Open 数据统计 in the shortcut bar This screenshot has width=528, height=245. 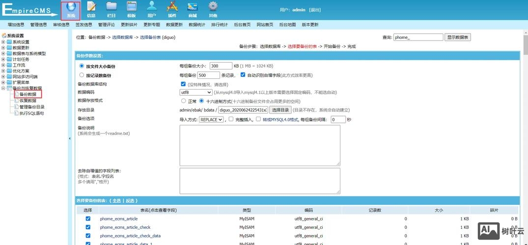click(x=197, y=24)
